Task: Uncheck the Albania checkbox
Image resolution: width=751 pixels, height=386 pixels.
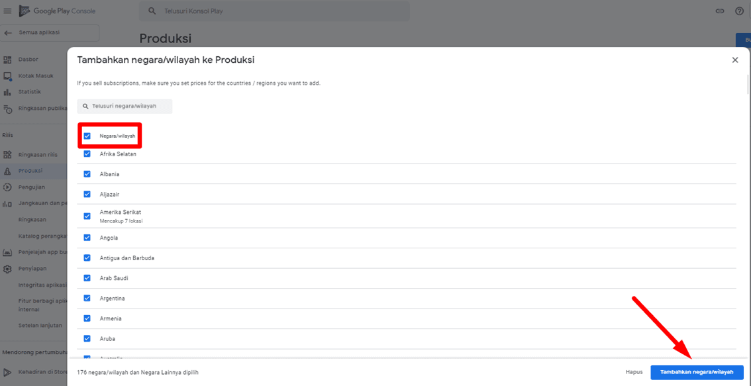Action: 87,174
